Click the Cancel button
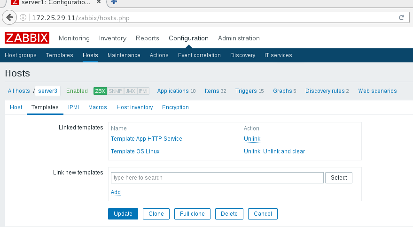 coord(263,214)
